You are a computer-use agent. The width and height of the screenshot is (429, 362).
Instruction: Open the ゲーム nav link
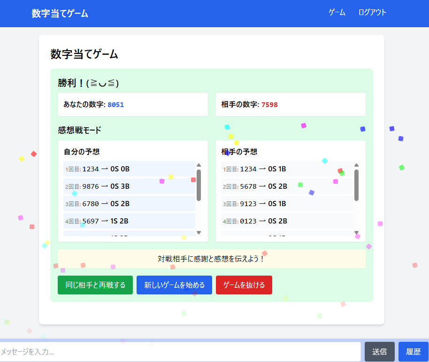tap(337, 12)
